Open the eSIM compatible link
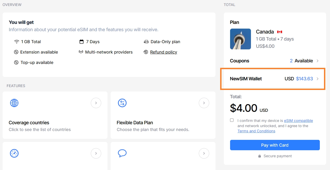Viewport: 330px width, 170px height. pos(298,121)
